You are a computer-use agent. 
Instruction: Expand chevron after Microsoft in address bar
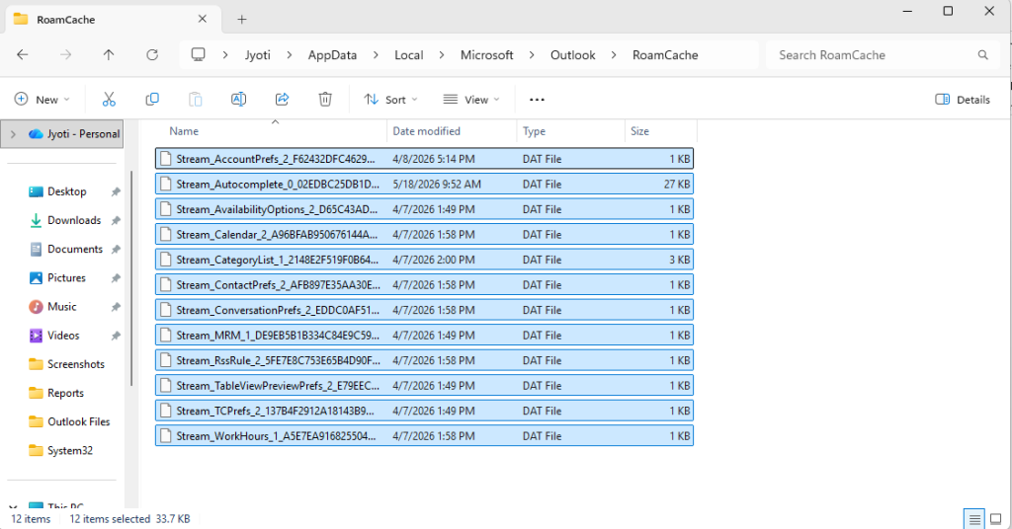point(531,55)
